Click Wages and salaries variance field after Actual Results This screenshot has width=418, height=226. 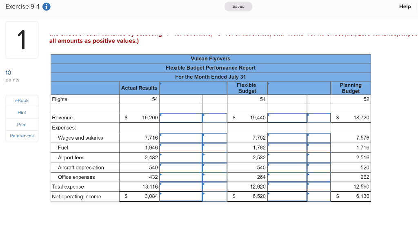(x=181, y=138)
